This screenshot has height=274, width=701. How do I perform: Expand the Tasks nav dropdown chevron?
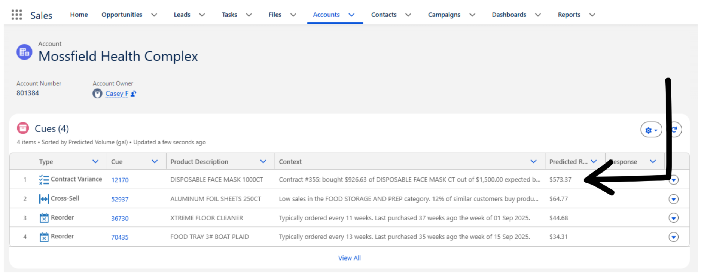click(x=249, y=15)
